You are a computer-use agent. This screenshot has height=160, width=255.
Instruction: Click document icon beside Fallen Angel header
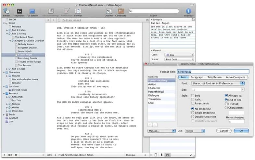point(59,20)
